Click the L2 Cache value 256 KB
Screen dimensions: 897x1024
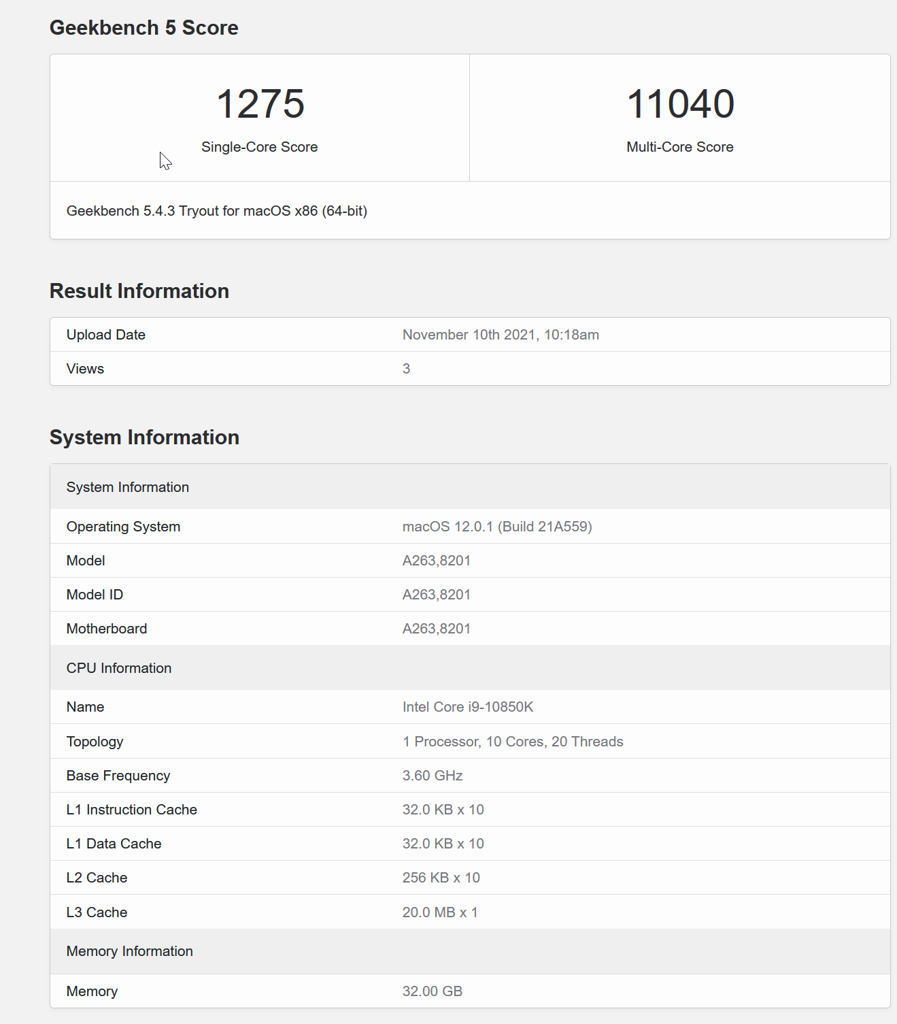click(x=441, y=878)
